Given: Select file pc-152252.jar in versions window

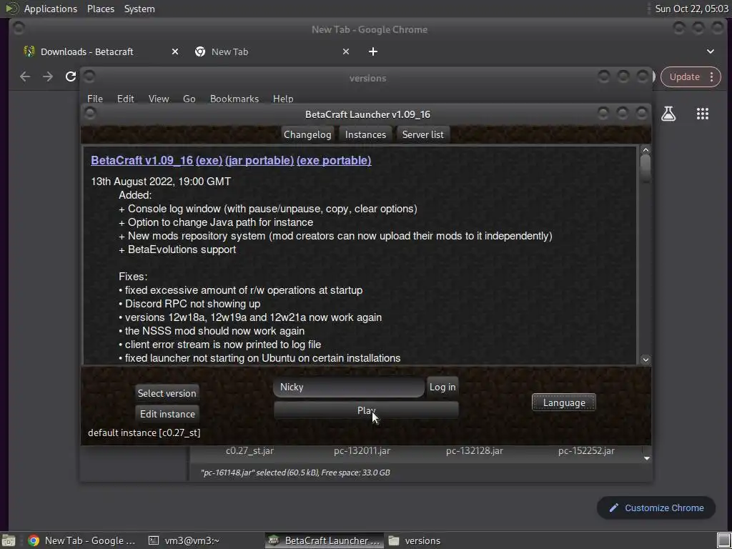Looking at the screenshot, I should 586,450.
